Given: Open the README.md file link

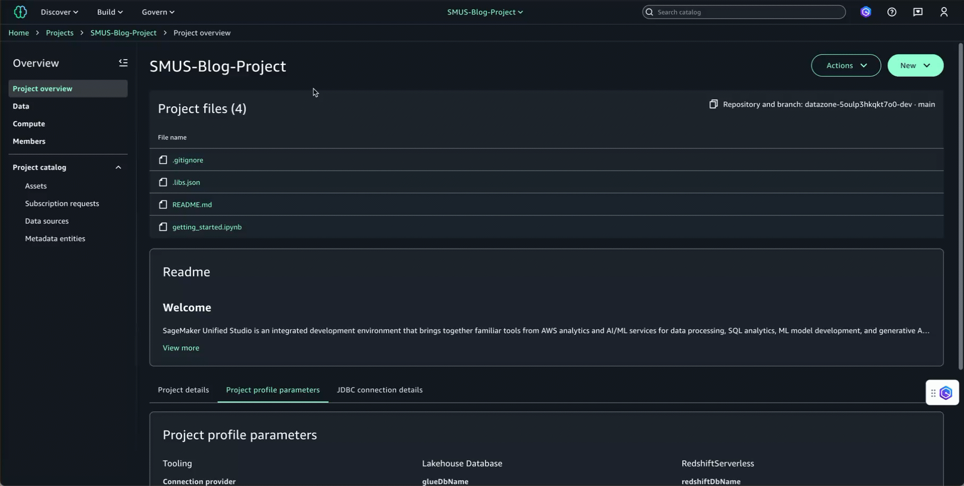Looking at the screenshot, I should coord(192,204).
